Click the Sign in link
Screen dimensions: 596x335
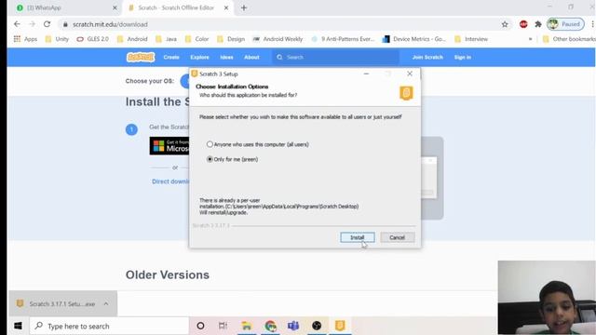(463, 58)
